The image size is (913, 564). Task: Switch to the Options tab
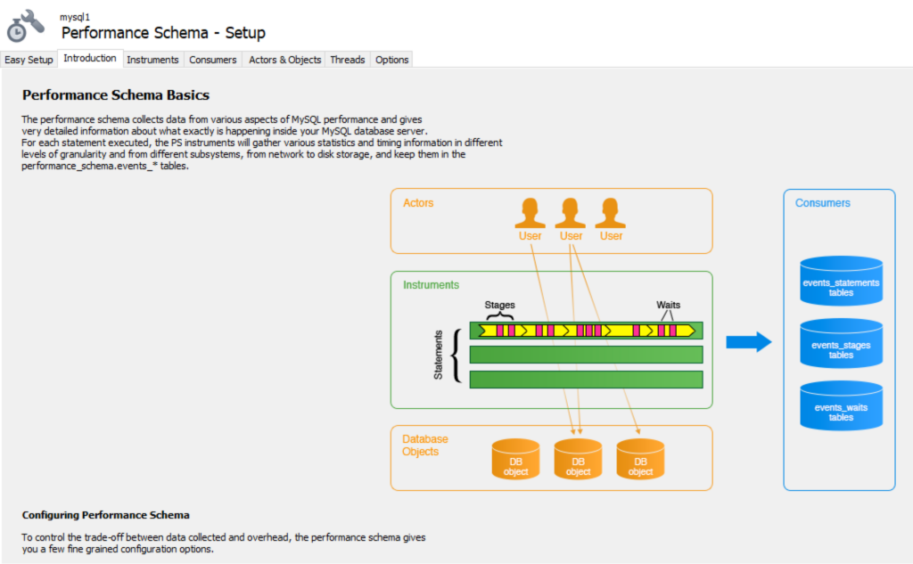point(391,60)
